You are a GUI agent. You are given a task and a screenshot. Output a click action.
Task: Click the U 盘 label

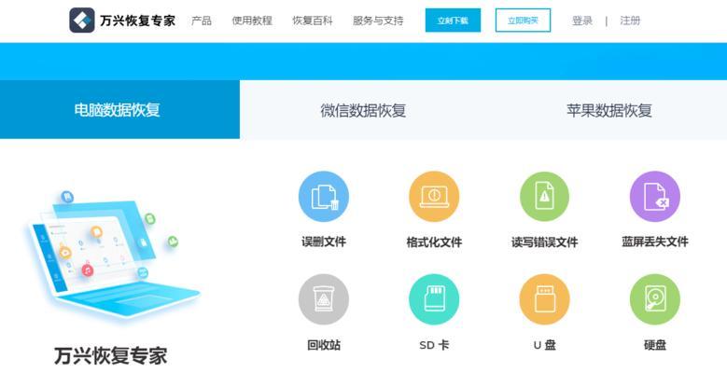[544, 345]
